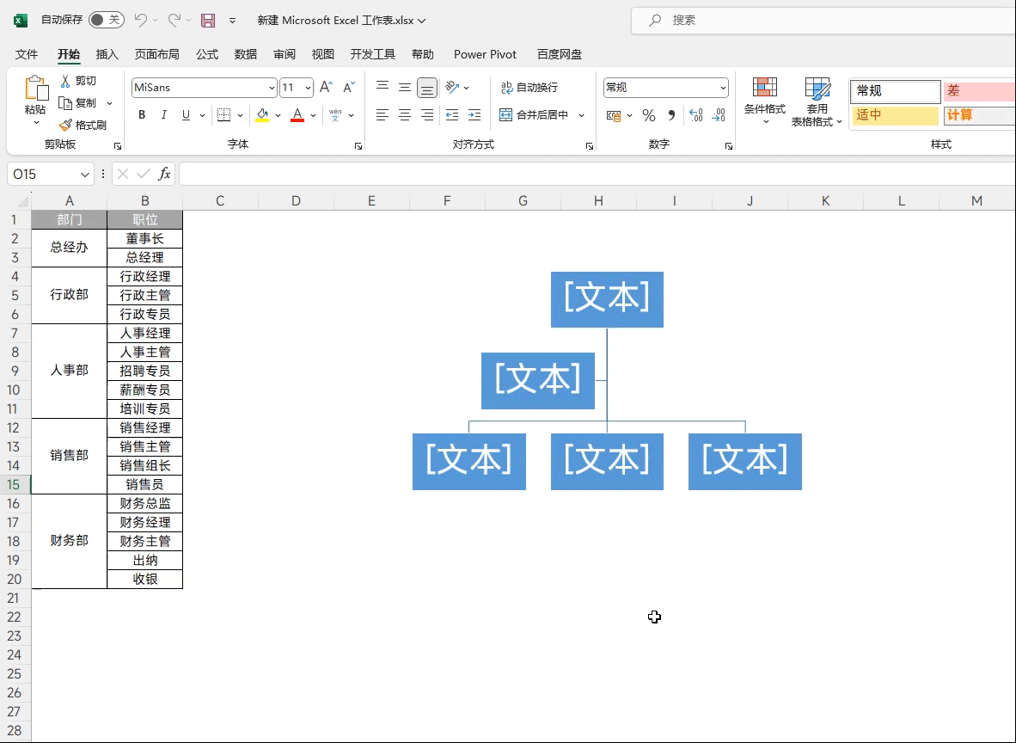Open the Customize Quick Access Toolbar arrow

[x=232, y=20]
